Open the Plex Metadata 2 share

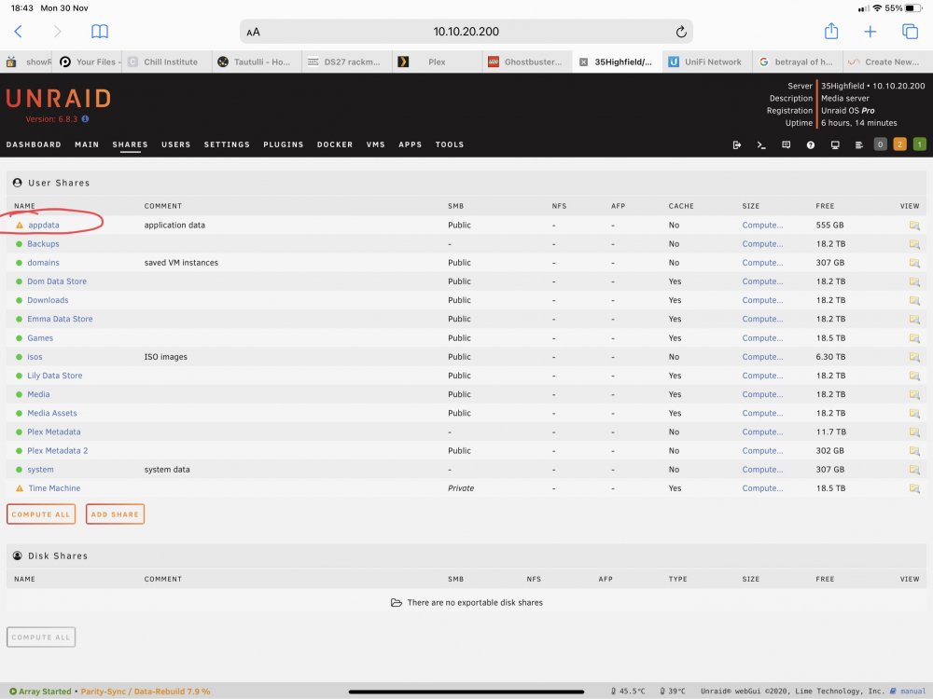pos(57,451)
